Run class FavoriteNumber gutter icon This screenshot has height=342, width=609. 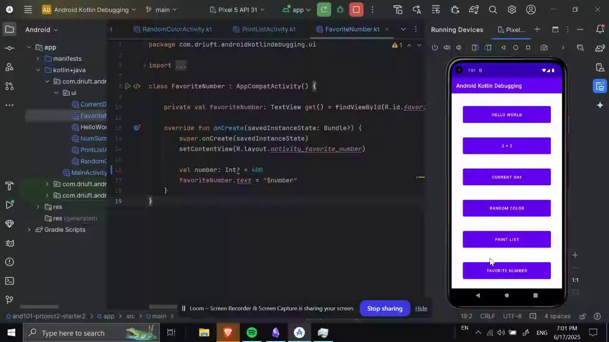[128, 86]
